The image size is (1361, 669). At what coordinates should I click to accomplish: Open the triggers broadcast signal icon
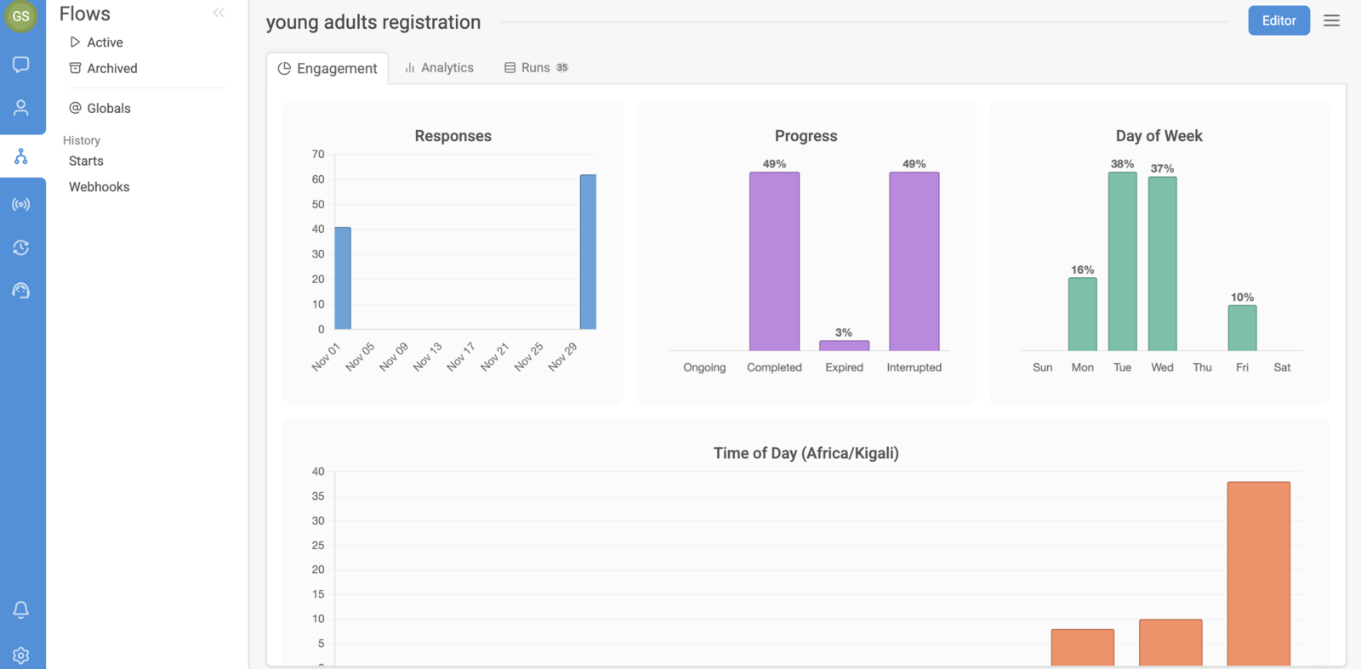click(21, 204)
